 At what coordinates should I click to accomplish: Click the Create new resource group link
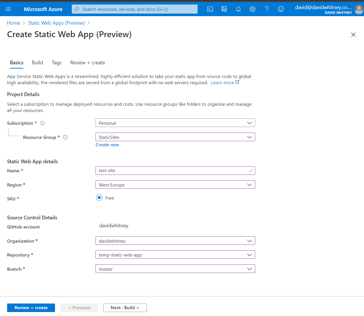coord(107,145)
